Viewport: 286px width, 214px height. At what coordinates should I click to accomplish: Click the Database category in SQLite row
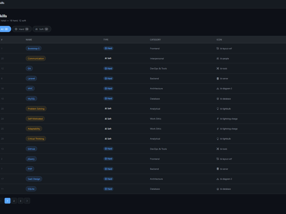point(155,189)
